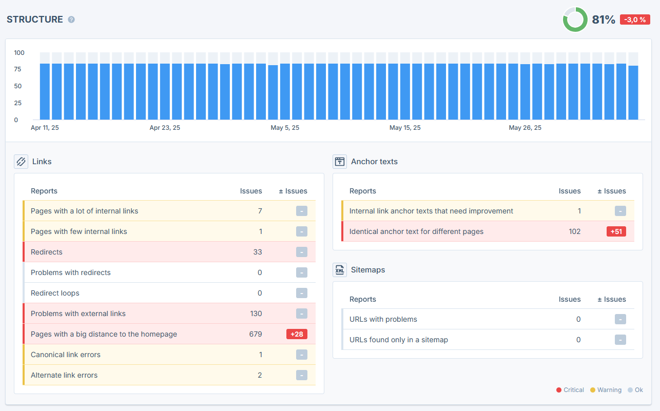Viewport: 660px width, 411px height.
Task: Click the +28 issues change badge
Action: point(297,334)
